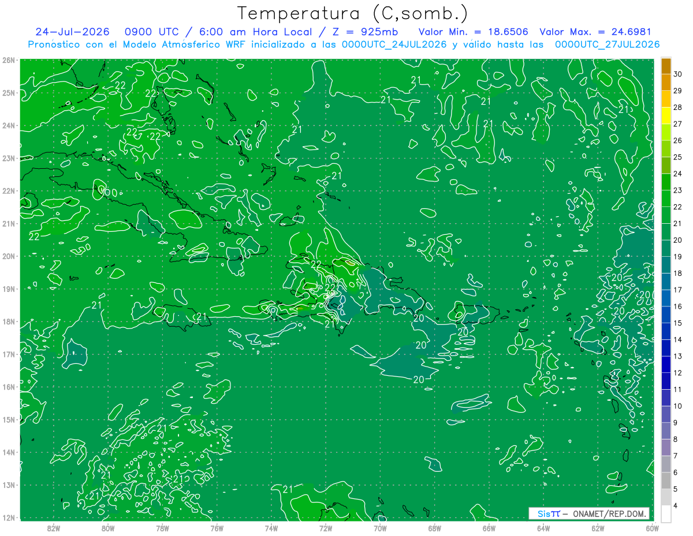This screenshot has width=693, height=536.
Task: Click the '0000UTC_27JUL2026' valid-until time
Action: (607, 45)
